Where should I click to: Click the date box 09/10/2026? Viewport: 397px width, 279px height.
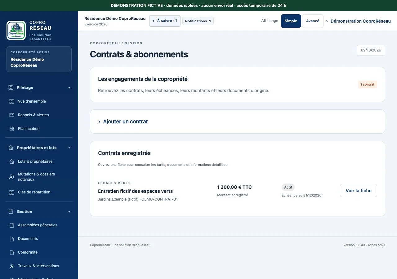(x=371, y=50)
